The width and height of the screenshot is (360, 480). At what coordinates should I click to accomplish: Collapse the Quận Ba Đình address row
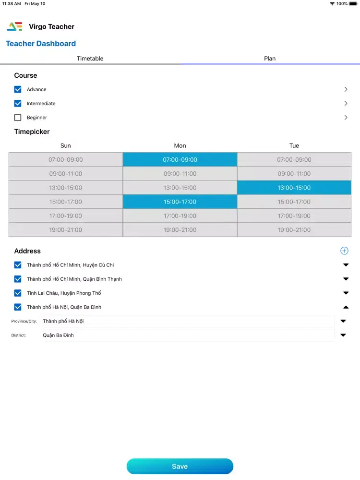346,307
